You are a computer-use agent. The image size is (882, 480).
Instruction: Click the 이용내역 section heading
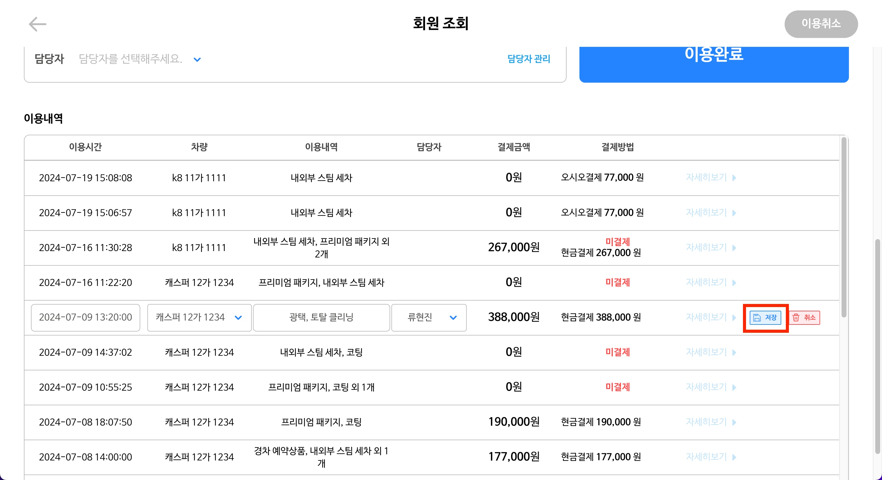click(x=43, y=118)
